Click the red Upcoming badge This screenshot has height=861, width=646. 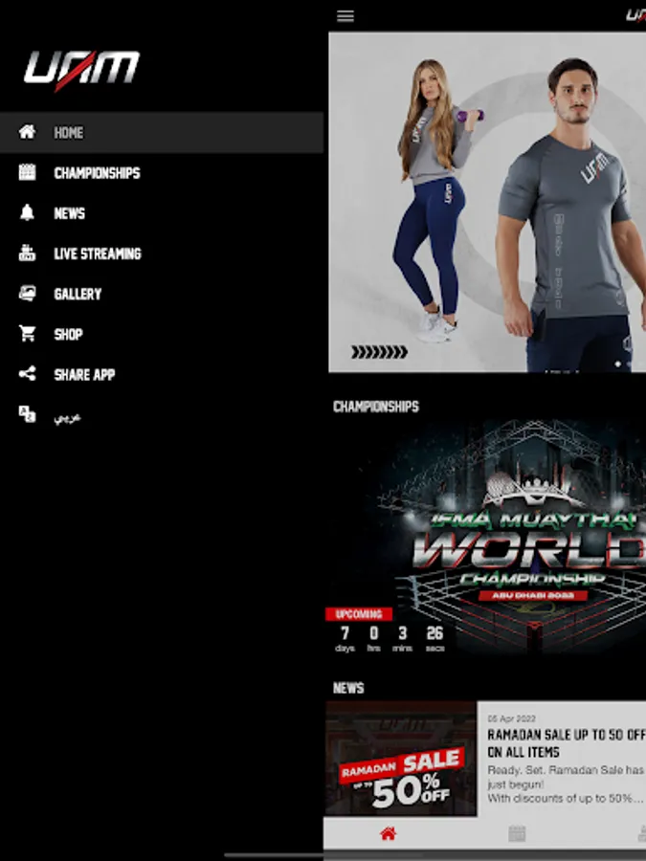[359, 614]
